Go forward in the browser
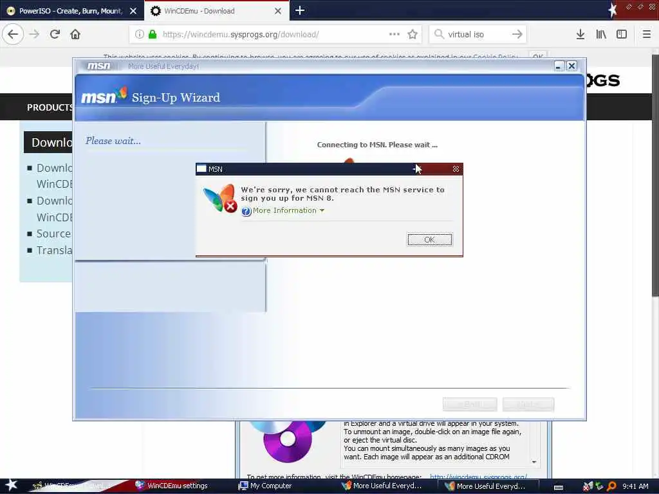659x494 pixels. click(34, 34)
